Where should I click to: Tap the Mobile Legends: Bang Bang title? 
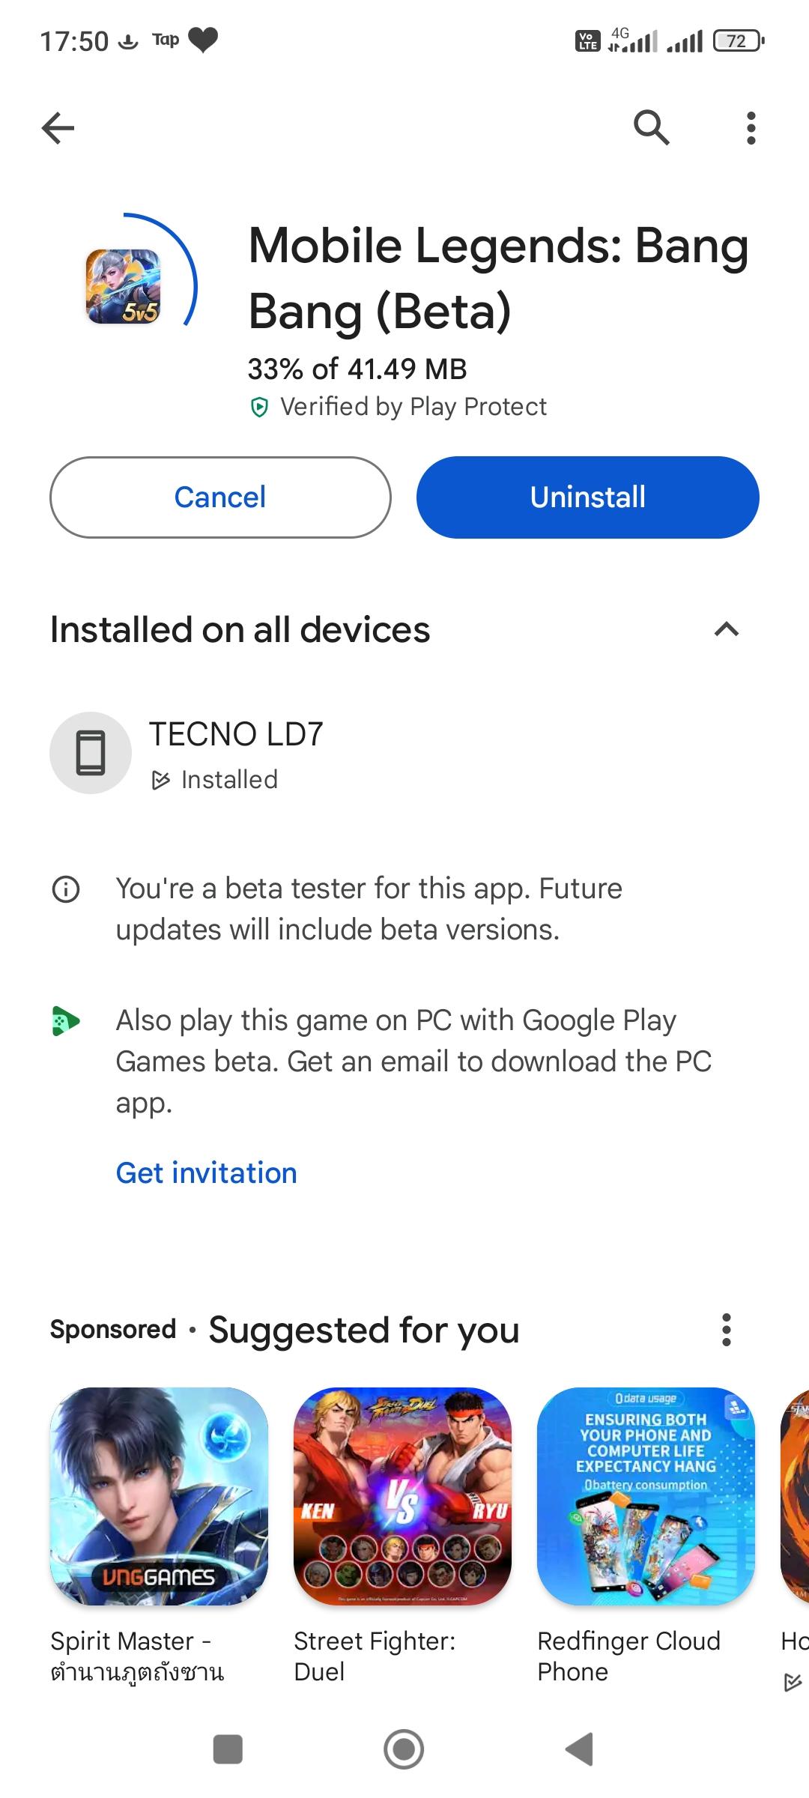(x=498, y=278)
